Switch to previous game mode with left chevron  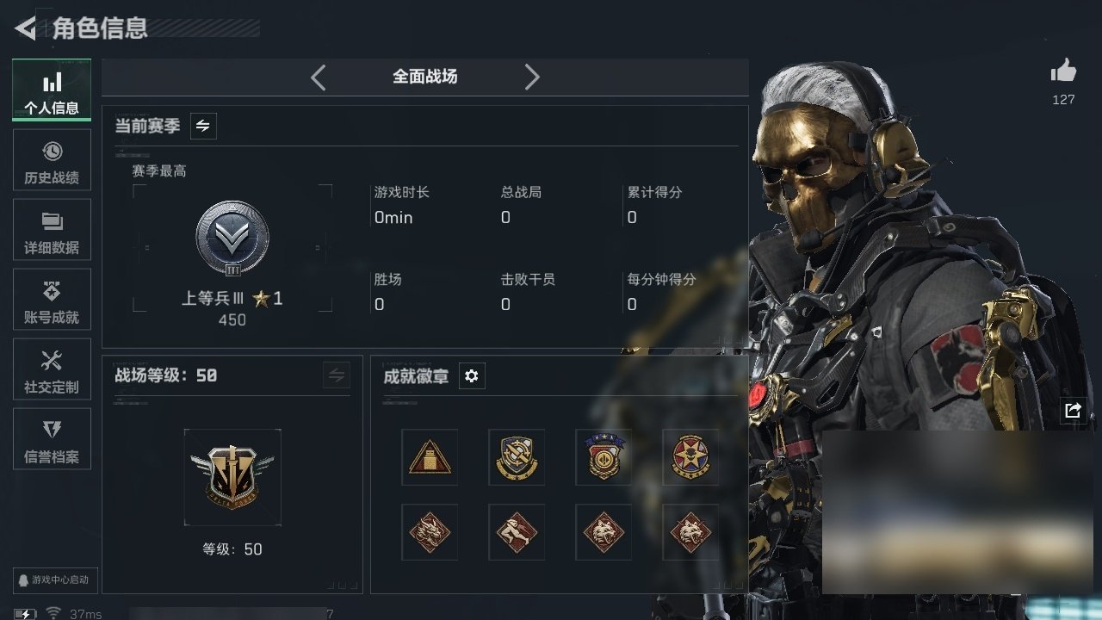[319, 77]
